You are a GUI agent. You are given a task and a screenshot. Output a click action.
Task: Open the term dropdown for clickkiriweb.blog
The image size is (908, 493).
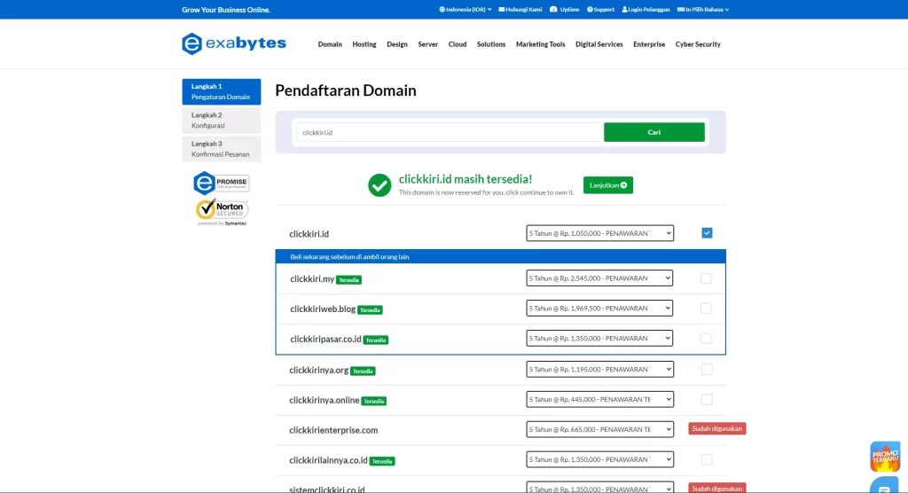pyautogui.click(x=599, y=309)
